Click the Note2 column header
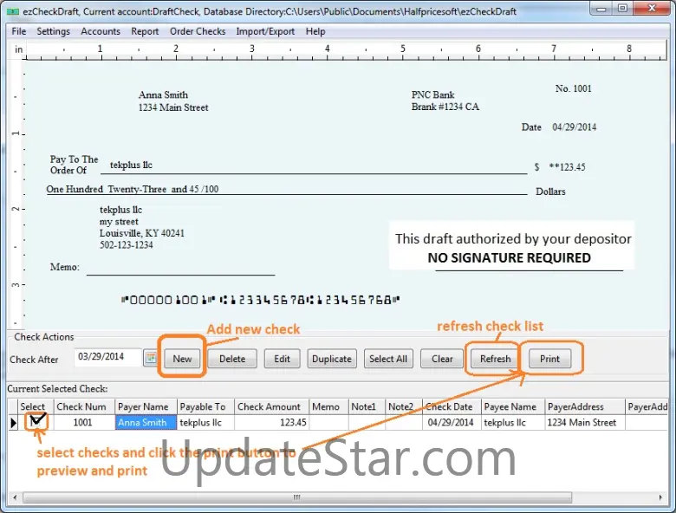Image resolution: width=676 pixels, height=513 pixels. point(404,406)
